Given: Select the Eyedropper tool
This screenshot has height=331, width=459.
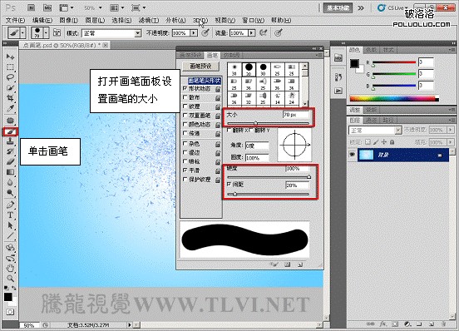Looking at the screenshot, I should pyautogui.click(x=10, y=108).
